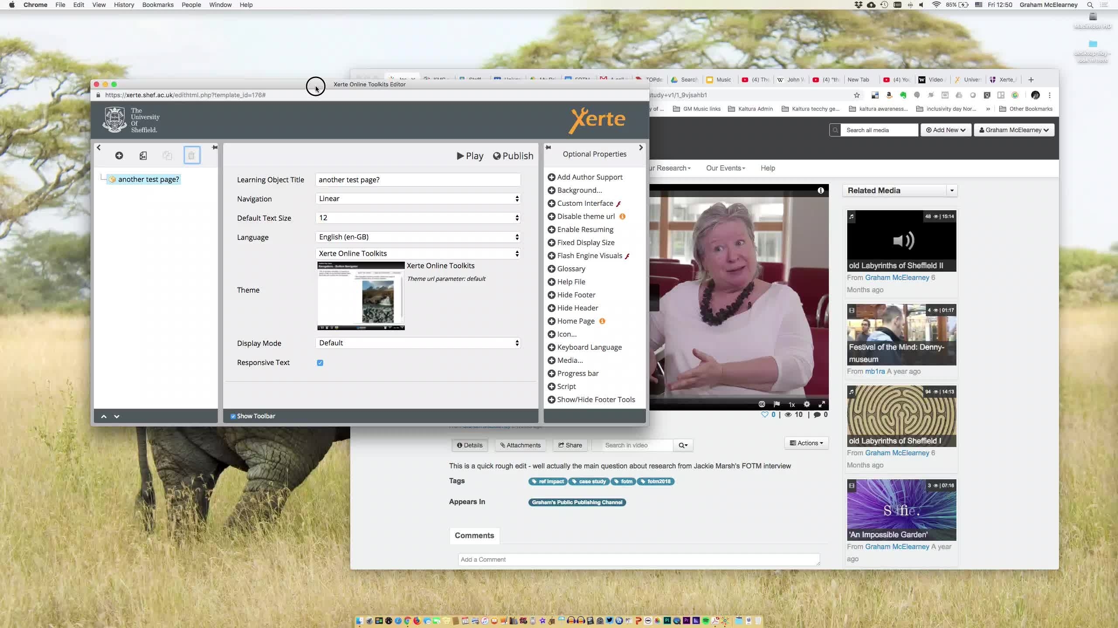The height and width of the screenshot is (628, 1118).
Task: Open the Display Mode dropdown
Action: click(x=418, y=343)
